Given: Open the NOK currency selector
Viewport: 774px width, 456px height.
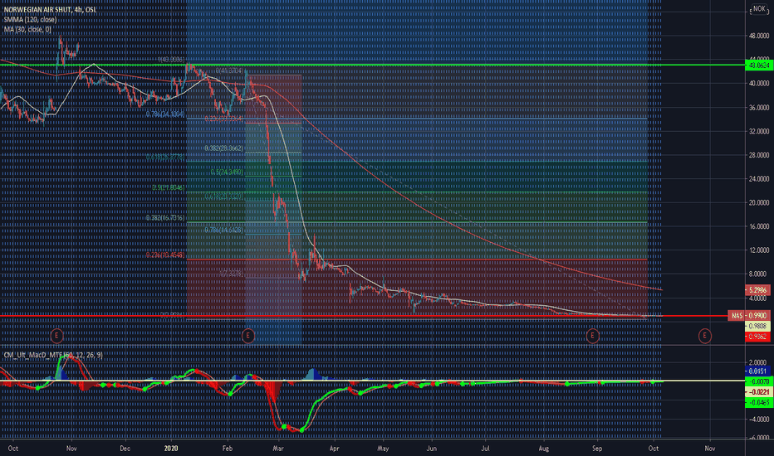Looking at the screenshot, I should point(759,9).
